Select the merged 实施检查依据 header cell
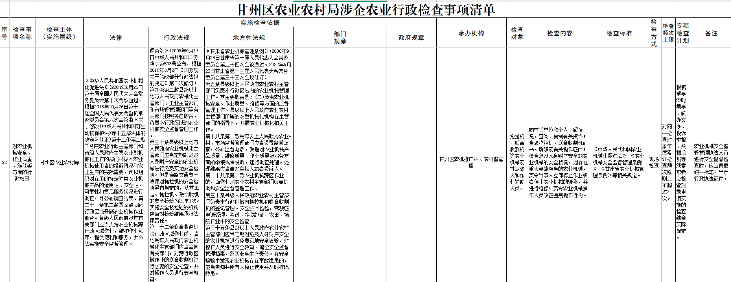 [260, 23]
